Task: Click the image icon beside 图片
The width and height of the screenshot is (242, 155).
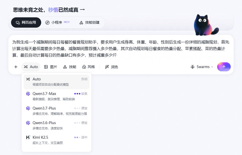Action: 46,67
